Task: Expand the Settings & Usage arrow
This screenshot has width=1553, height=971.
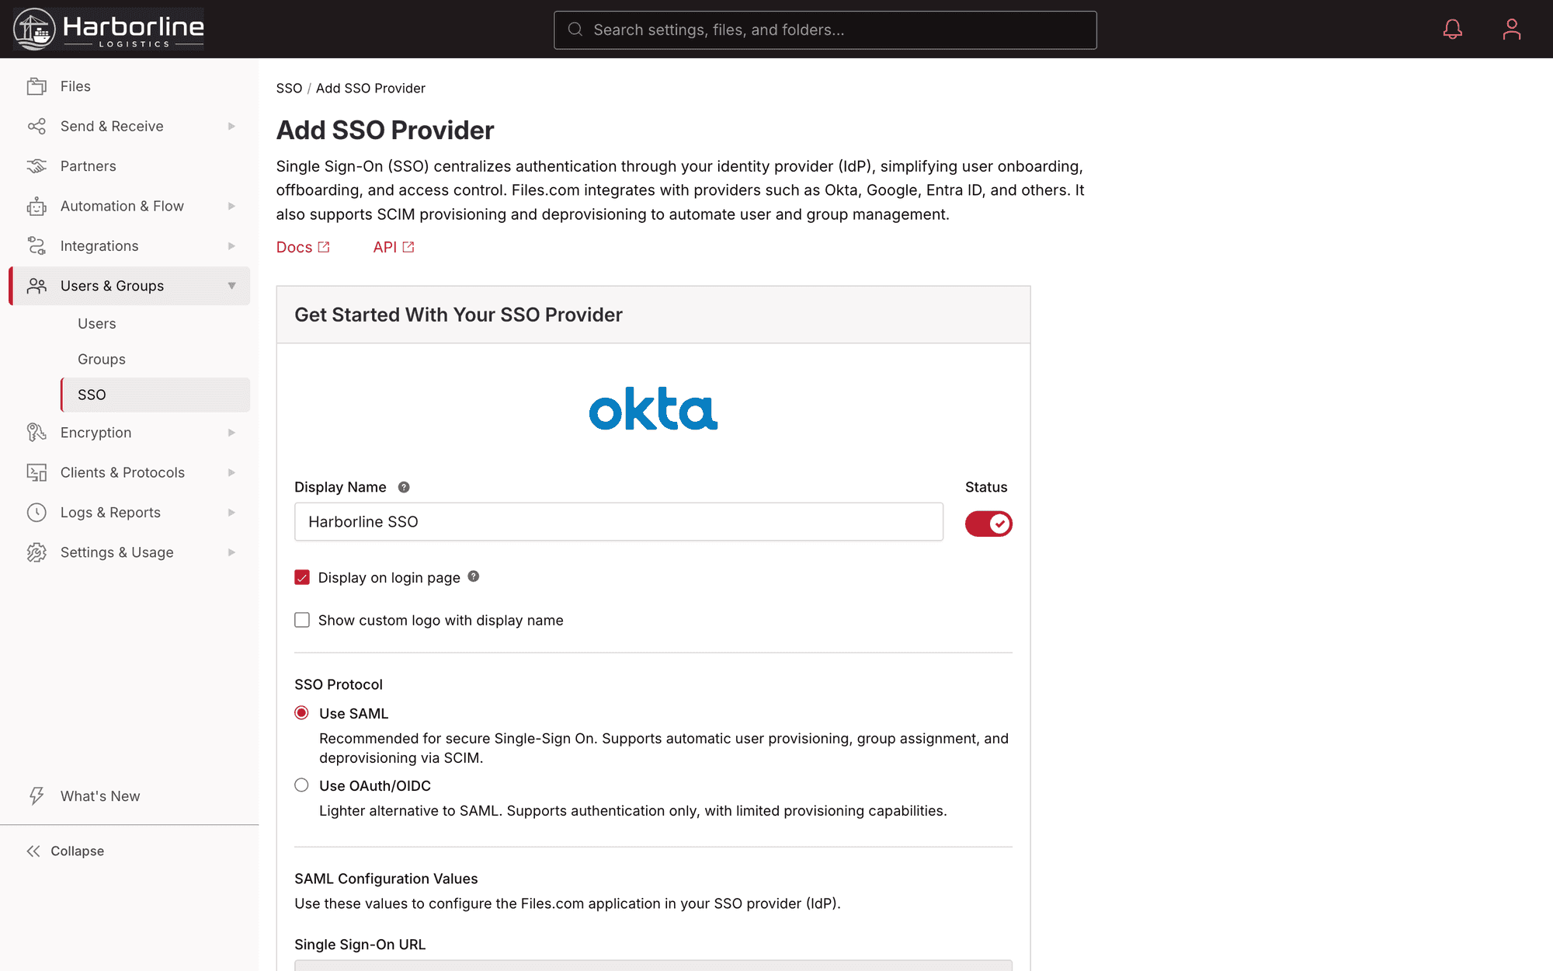Action: click(231, 552)
